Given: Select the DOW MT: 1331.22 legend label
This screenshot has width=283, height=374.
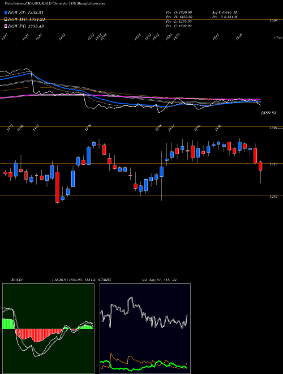Looking at the screenshot, I should click(x=26, y=20).
